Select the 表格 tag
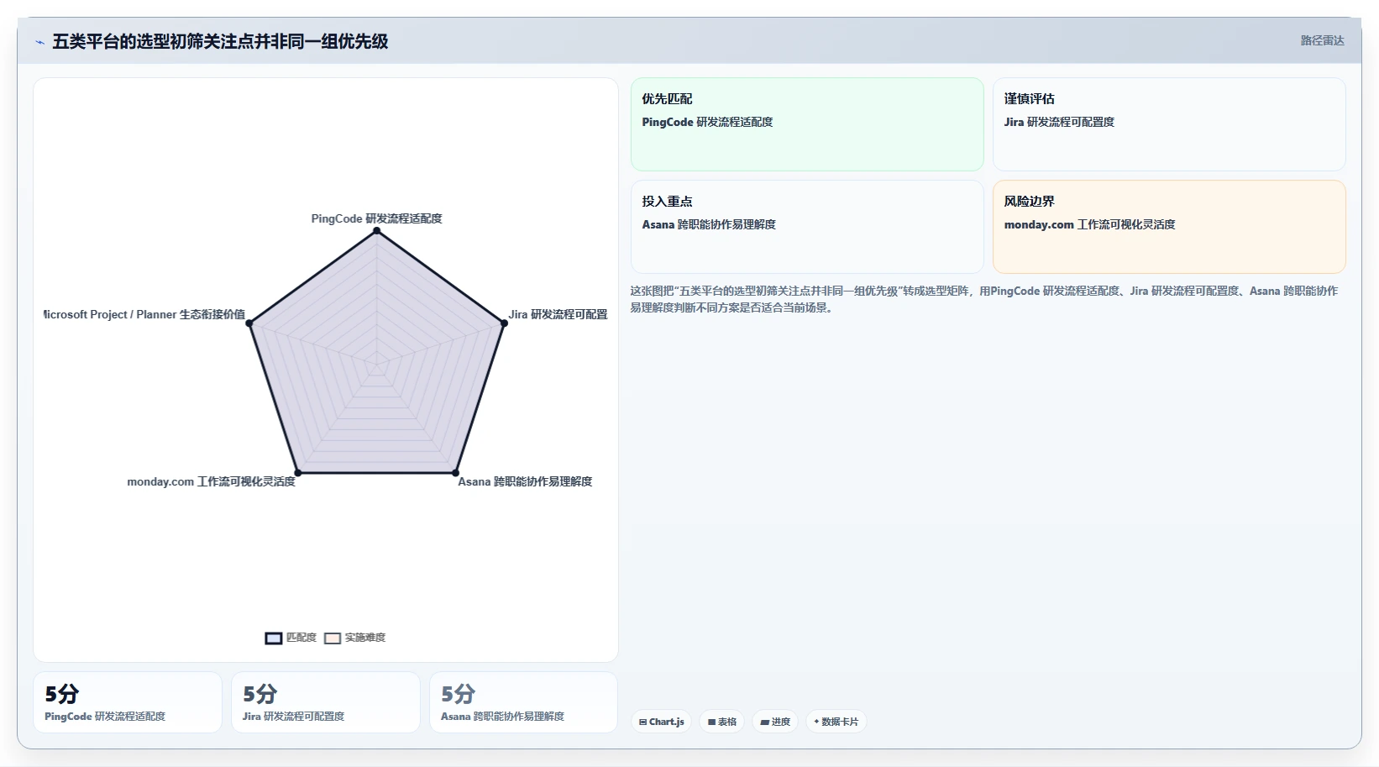The height and width of the screenshot is (767, 1379). [x=721, y=722]
